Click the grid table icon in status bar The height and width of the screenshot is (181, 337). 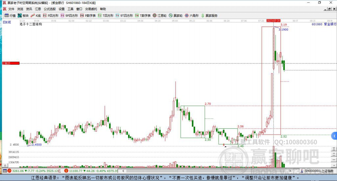point(5,171)
